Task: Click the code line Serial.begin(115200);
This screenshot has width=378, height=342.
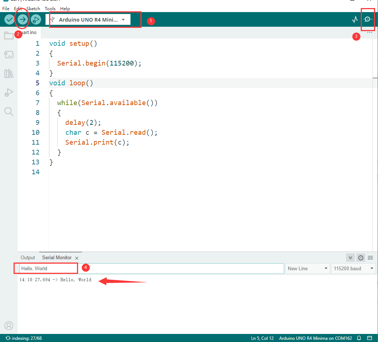Action: click(99, 63)
